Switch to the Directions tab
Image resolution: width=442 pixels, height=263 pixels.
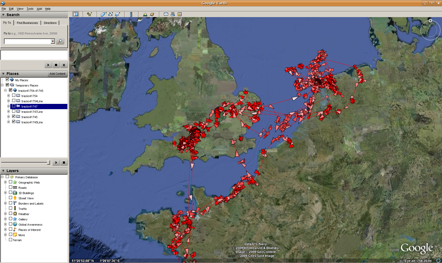50,23
